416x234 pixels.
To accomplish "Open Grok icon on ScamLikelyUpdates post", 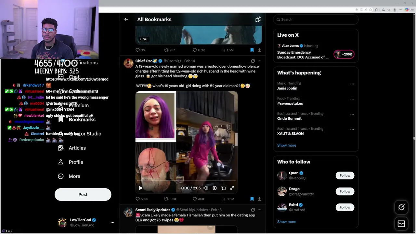I will click(x=253, y=210).
